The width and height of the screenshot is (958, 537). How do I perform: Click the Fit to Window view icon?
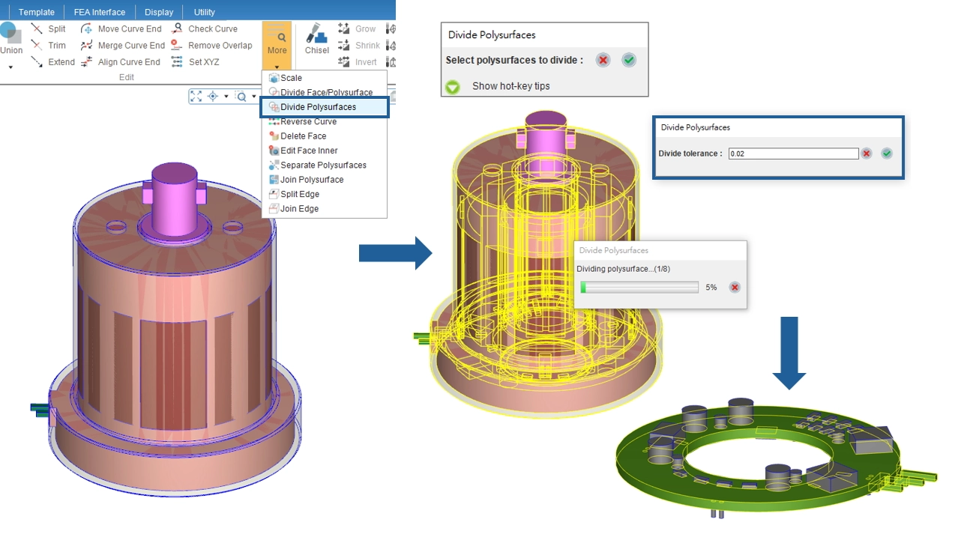(196, 96)
